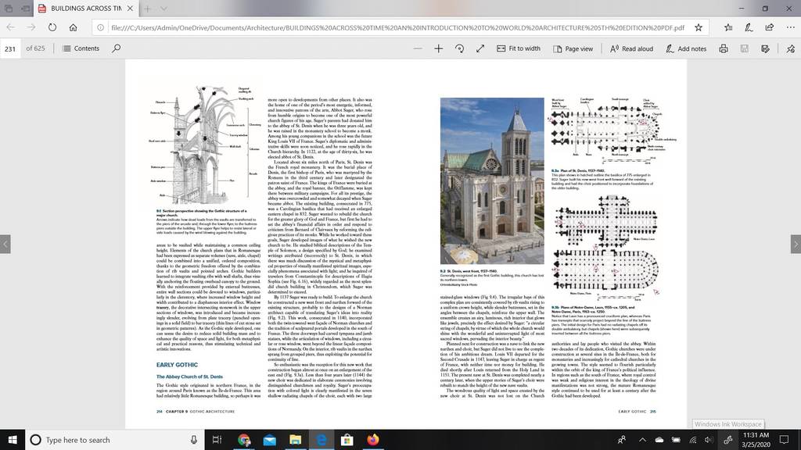801x450 pixels.
Task: Show site information icon in address bar
Action: pyautogui.click(x=101, y=27)
